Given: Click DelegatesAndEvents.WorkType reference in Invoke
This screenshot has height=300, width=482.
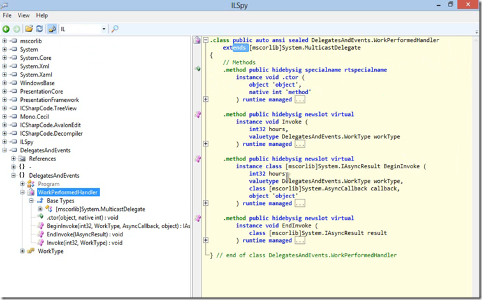Looking at the screenshot, I should [x=326, y=137].
